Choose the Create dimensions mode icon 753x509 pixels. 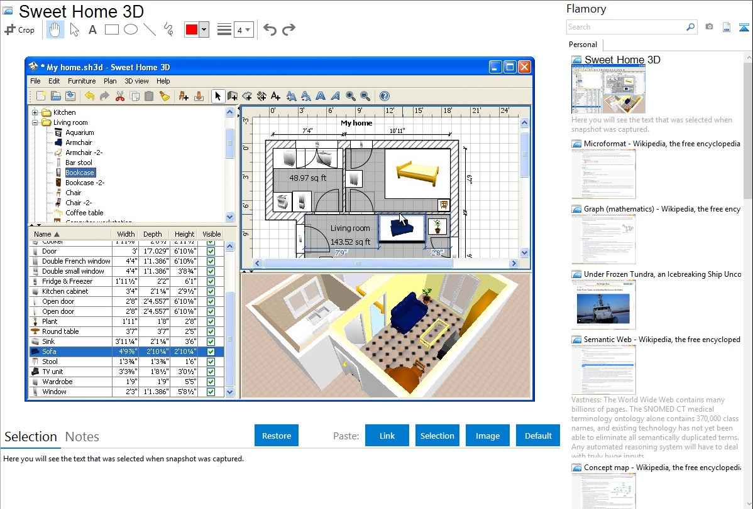tap(261, 96)
